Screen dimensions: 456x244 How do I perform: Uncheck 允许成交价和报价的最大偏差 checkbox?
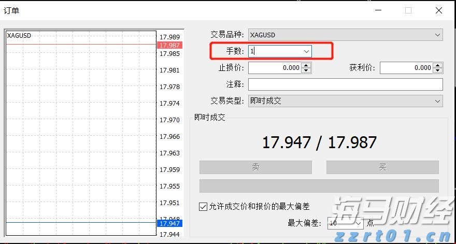point(203,206)
